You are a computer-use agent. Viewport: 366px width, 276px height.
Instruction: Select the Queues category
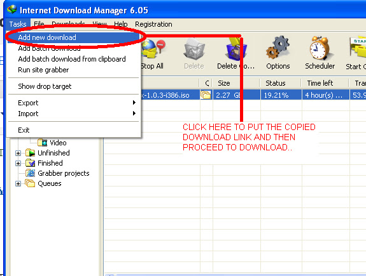[50, 183]
